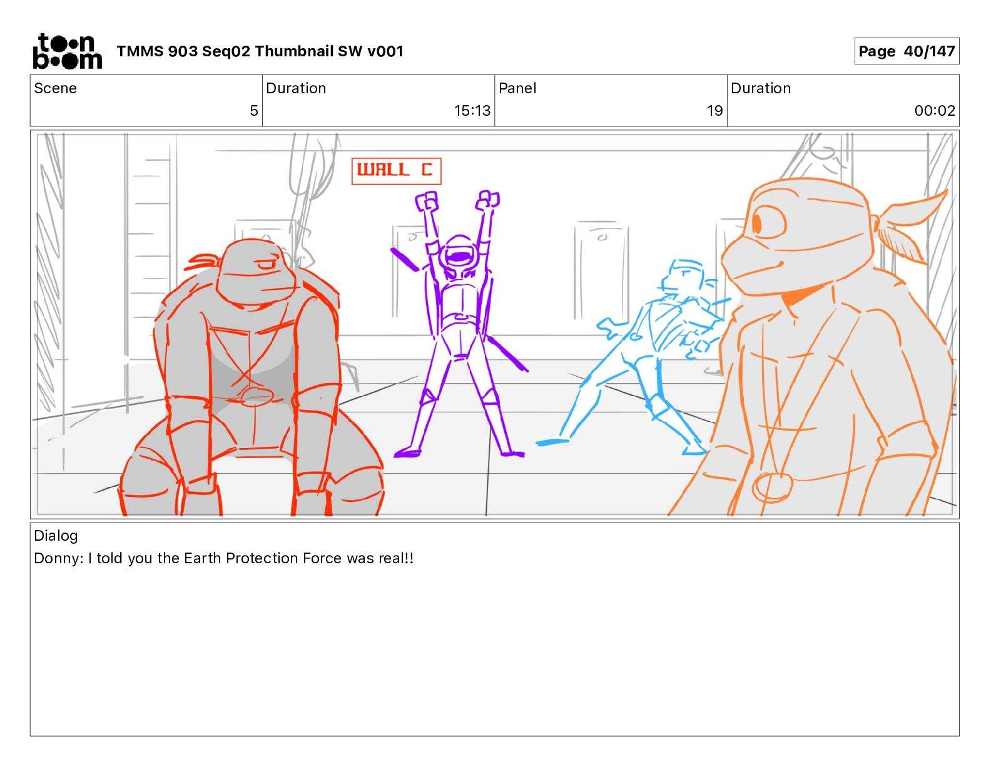Screen dimensions: 991x766
Task: Click the scene duration value '15:13'
Action: click(472, 111)
